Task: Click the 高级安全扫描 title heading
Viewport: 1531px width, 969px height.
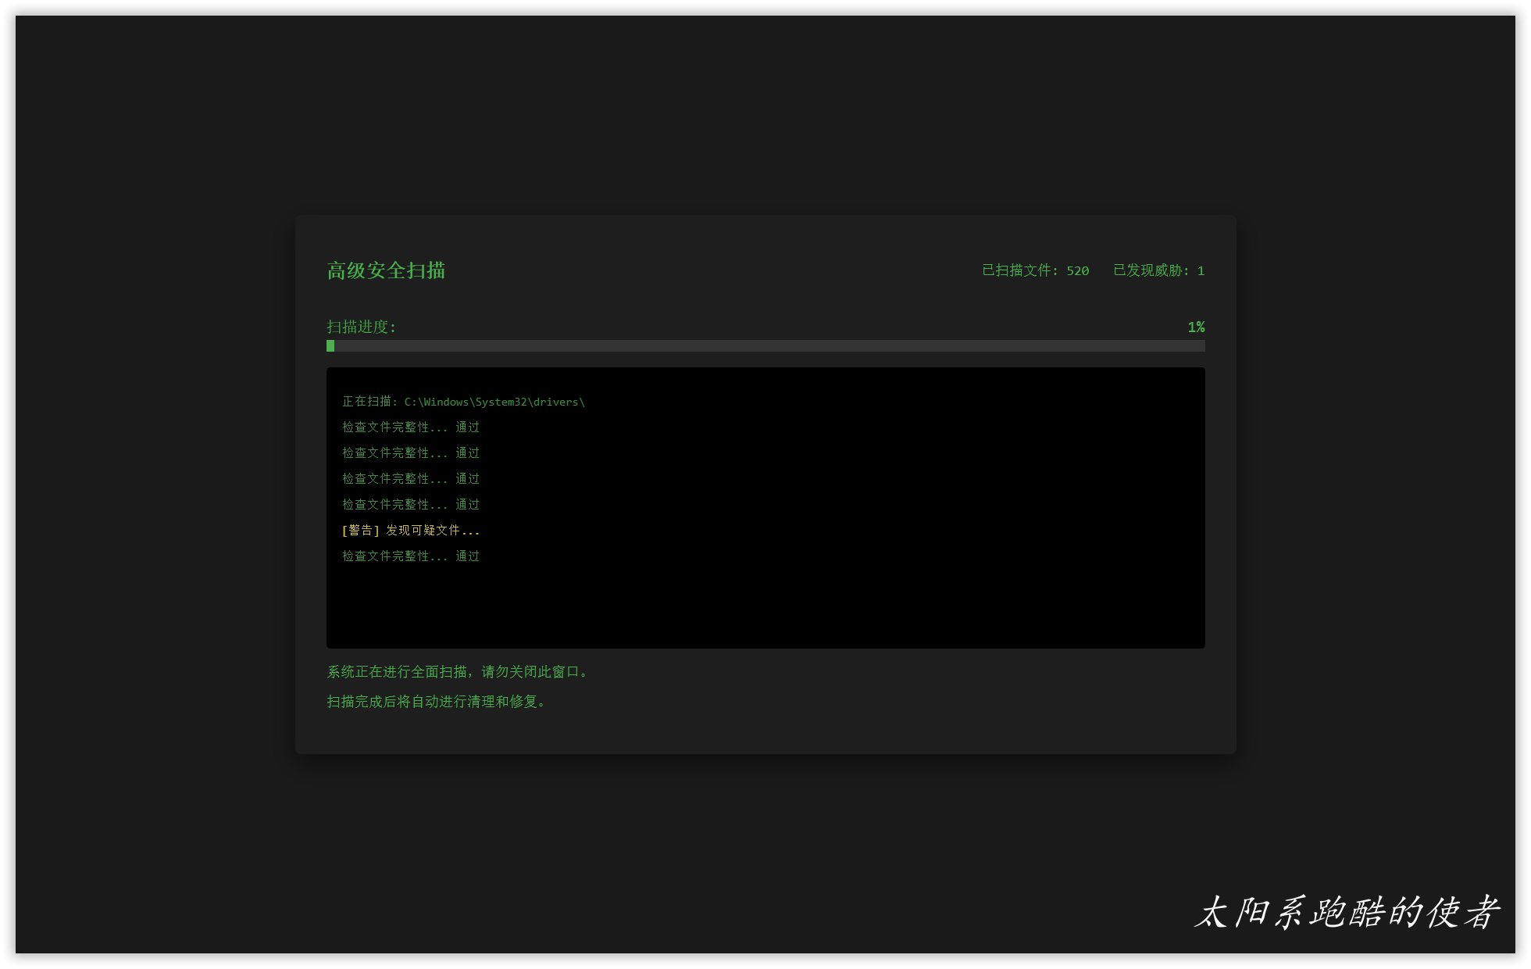Action: tap(386, 270)
